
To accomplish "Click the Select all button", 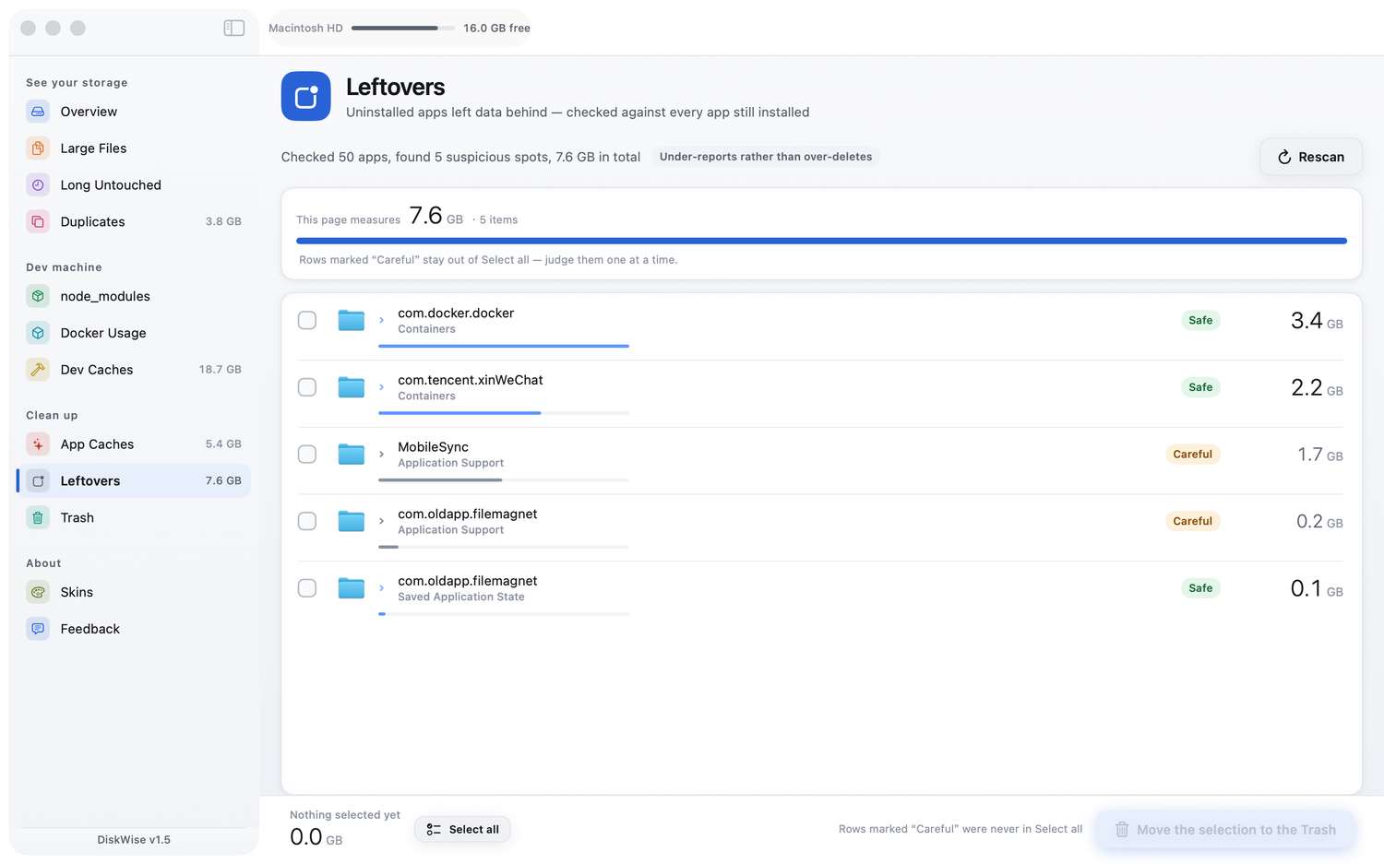I will tap(462, 830).
